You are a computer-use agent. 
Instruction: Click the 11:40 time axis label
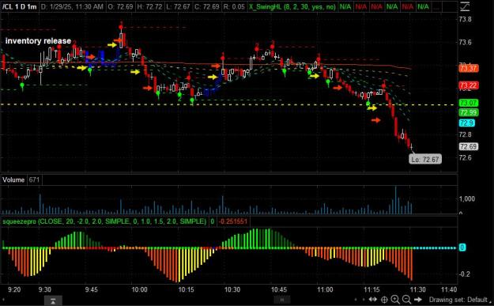(x=449, y=289)
